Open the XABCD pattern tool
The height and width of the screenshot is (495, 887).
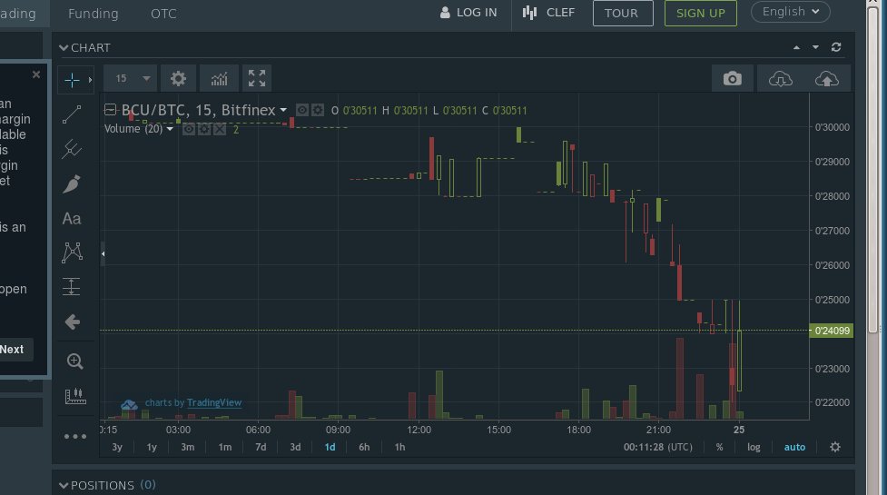72,252
